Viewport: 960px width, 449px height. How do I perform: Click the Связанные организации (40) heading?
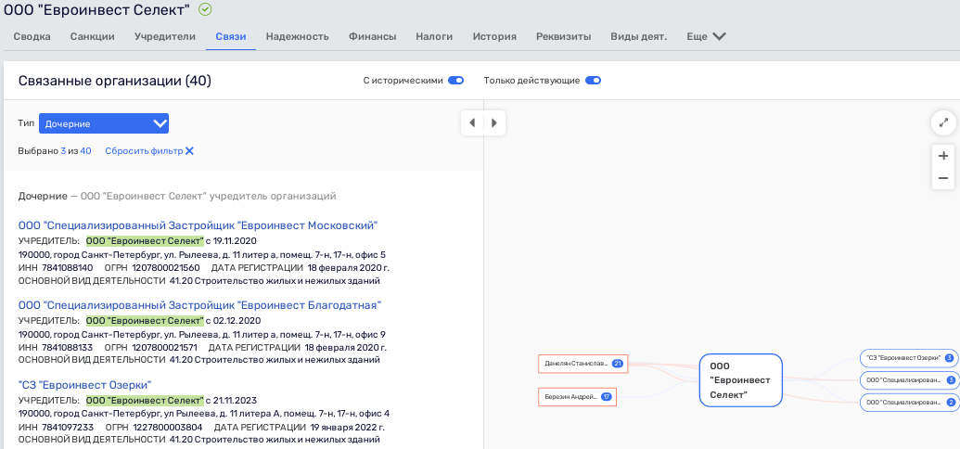coord(114,81)
